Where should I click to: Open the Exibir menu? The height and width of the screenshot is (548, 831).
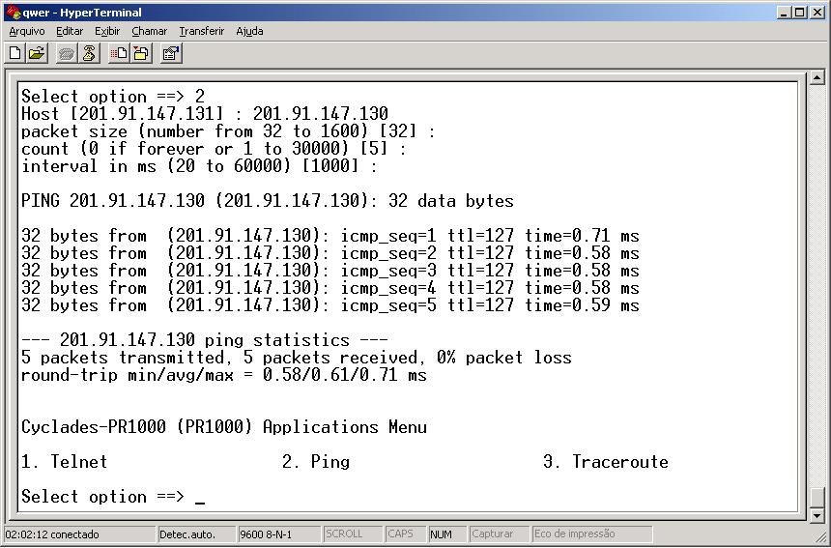coord(107,31)
